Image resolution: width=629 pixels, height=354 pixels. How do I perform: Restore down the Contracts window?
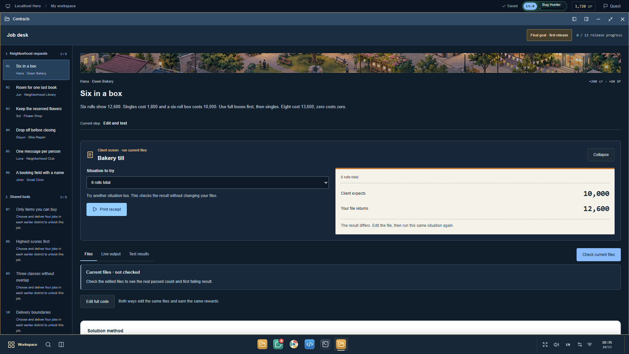click(610, 19)
